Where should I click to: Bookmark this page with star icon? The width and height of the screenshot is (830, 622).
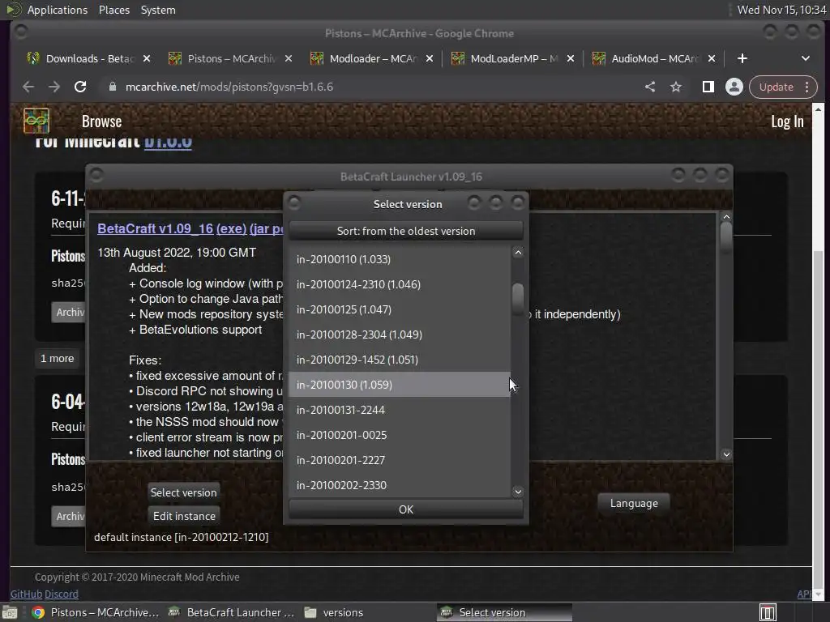point(676,87)
